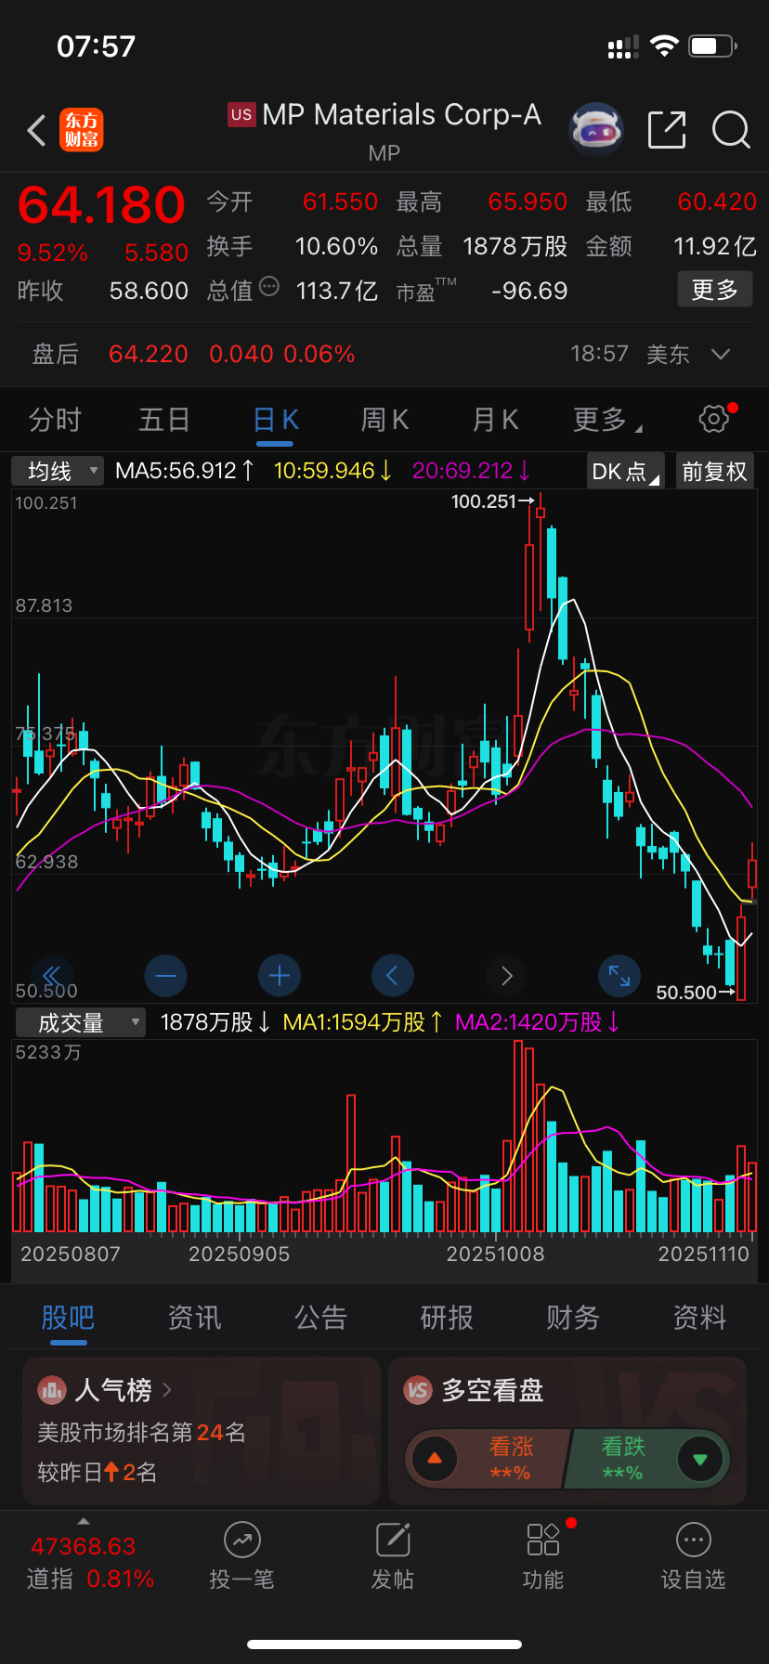Open the DK点 dropdown
This screenshot has width=769, height=1664.
pos(626,471)
